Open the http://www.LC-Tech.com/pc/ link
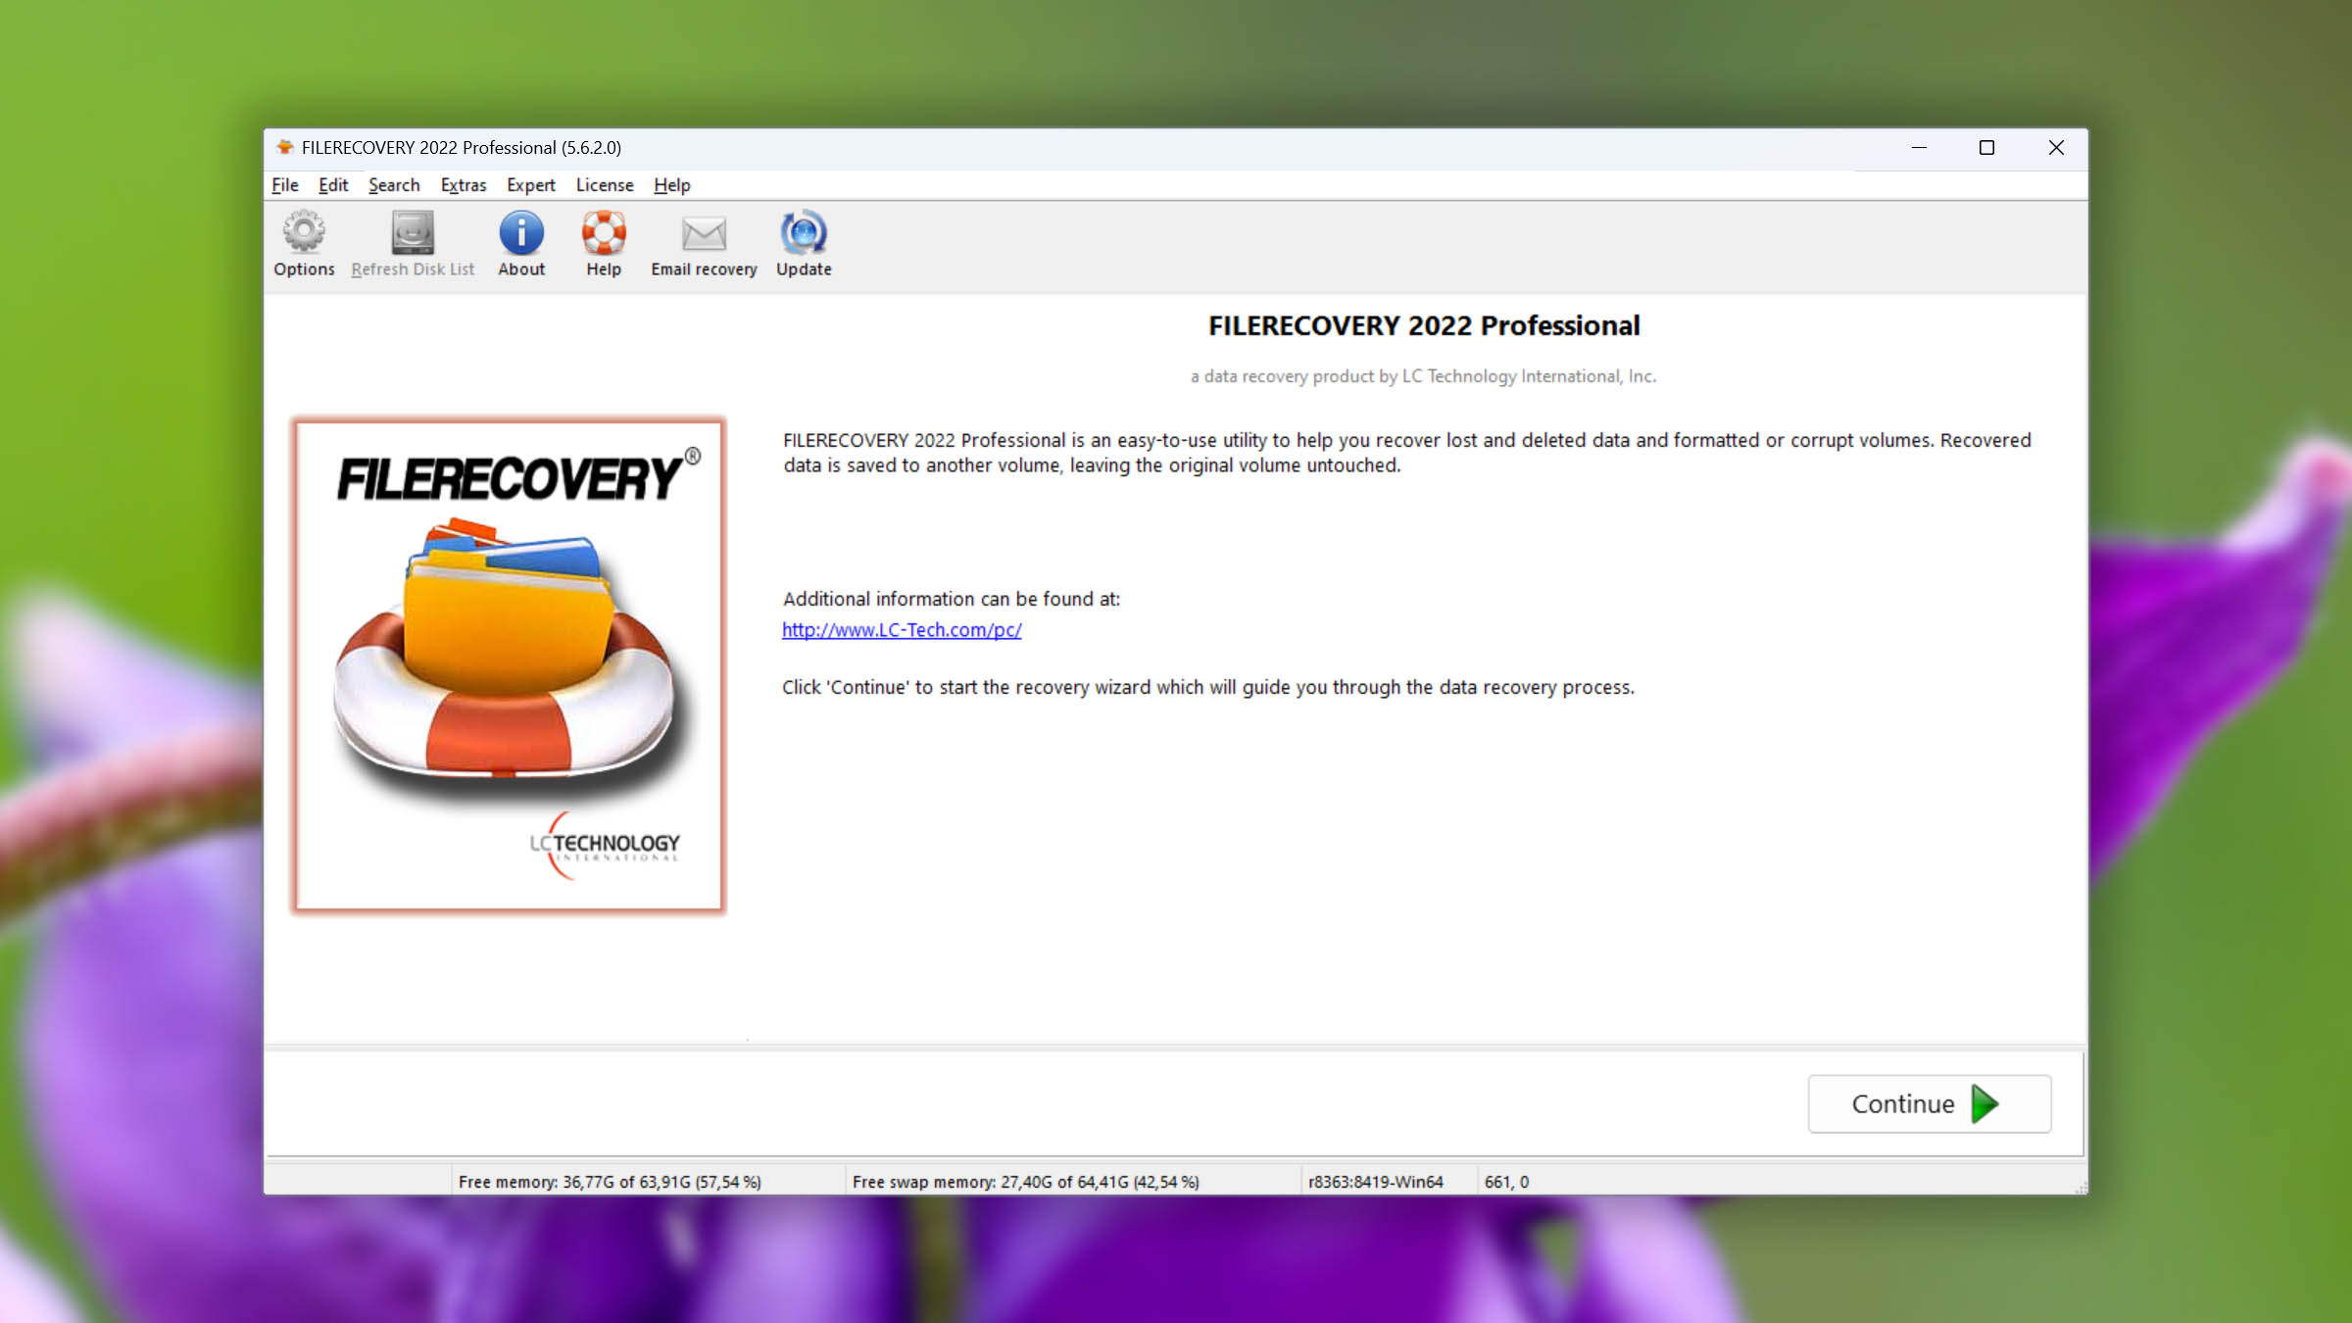 pyautogui.click(x=902, y=630)
